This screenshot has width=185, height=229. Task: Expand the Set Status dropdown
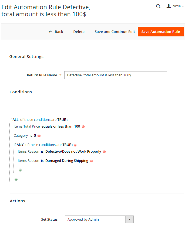click(x=99, y=220)
